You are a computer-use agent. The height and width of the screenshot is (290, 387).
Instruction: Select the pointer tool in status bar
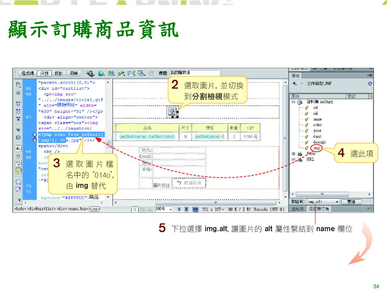tap(135, 209)
